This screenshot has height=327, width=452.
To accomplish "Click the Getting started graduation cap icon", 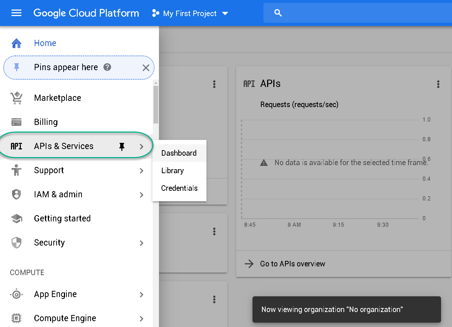I will pyautogui.click(x=16, y=219).
